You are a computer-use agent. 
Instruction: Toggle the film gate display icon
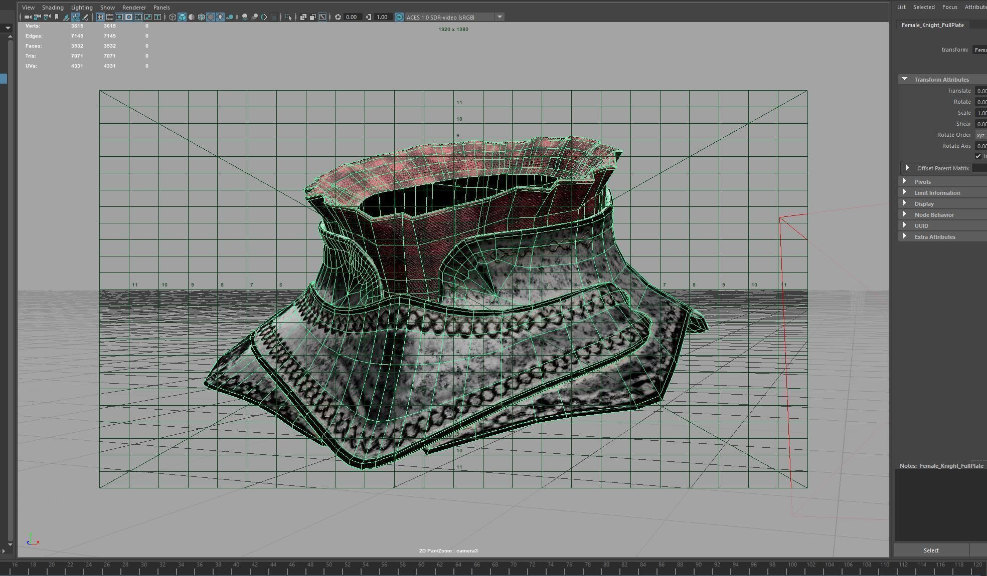point(109,17)
